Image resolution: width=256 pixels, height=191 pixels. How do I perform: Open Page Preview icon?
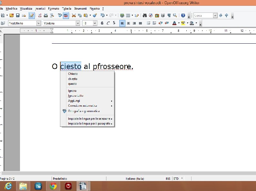click(52, 15)
